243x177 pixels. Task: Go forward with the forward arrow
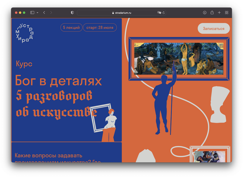[51, 13]
